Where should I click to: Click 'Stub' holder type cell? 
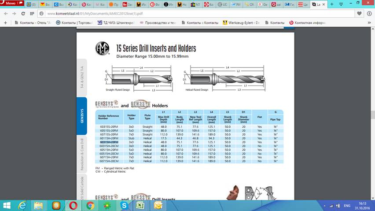(x=131, y=138)
